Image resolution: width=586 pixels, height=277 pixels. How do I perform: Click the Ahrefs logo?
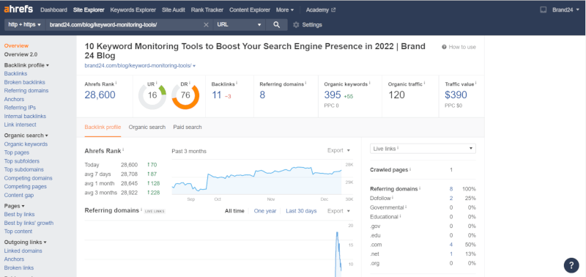(18, 10)
